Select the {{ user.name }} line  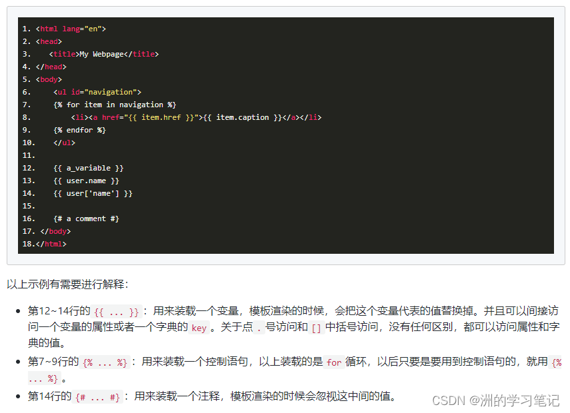point(87,181)
